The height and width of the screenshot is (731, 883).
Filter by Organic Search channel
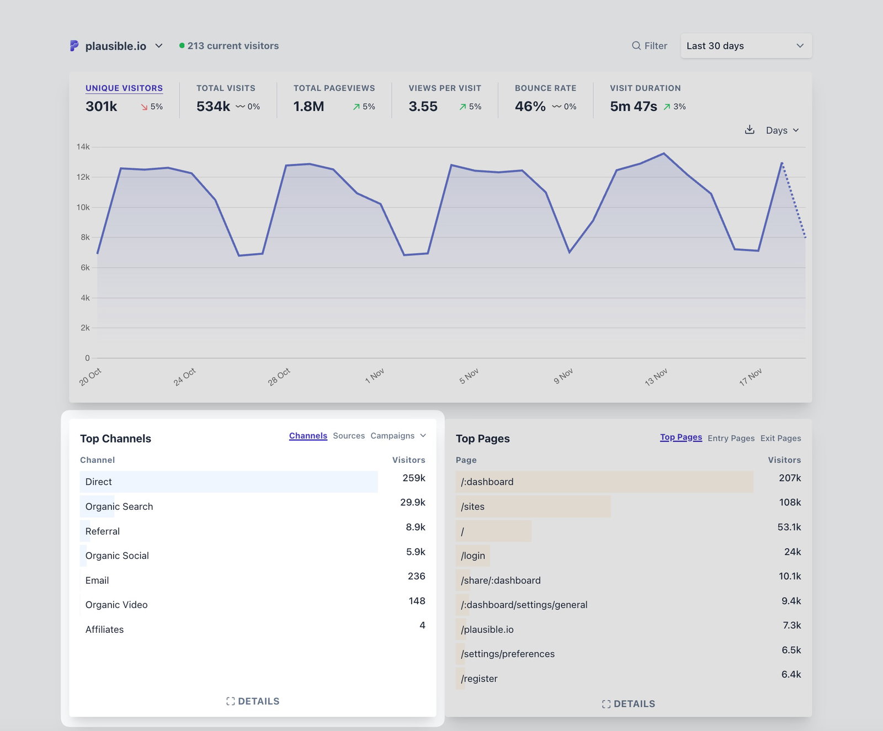119,506
